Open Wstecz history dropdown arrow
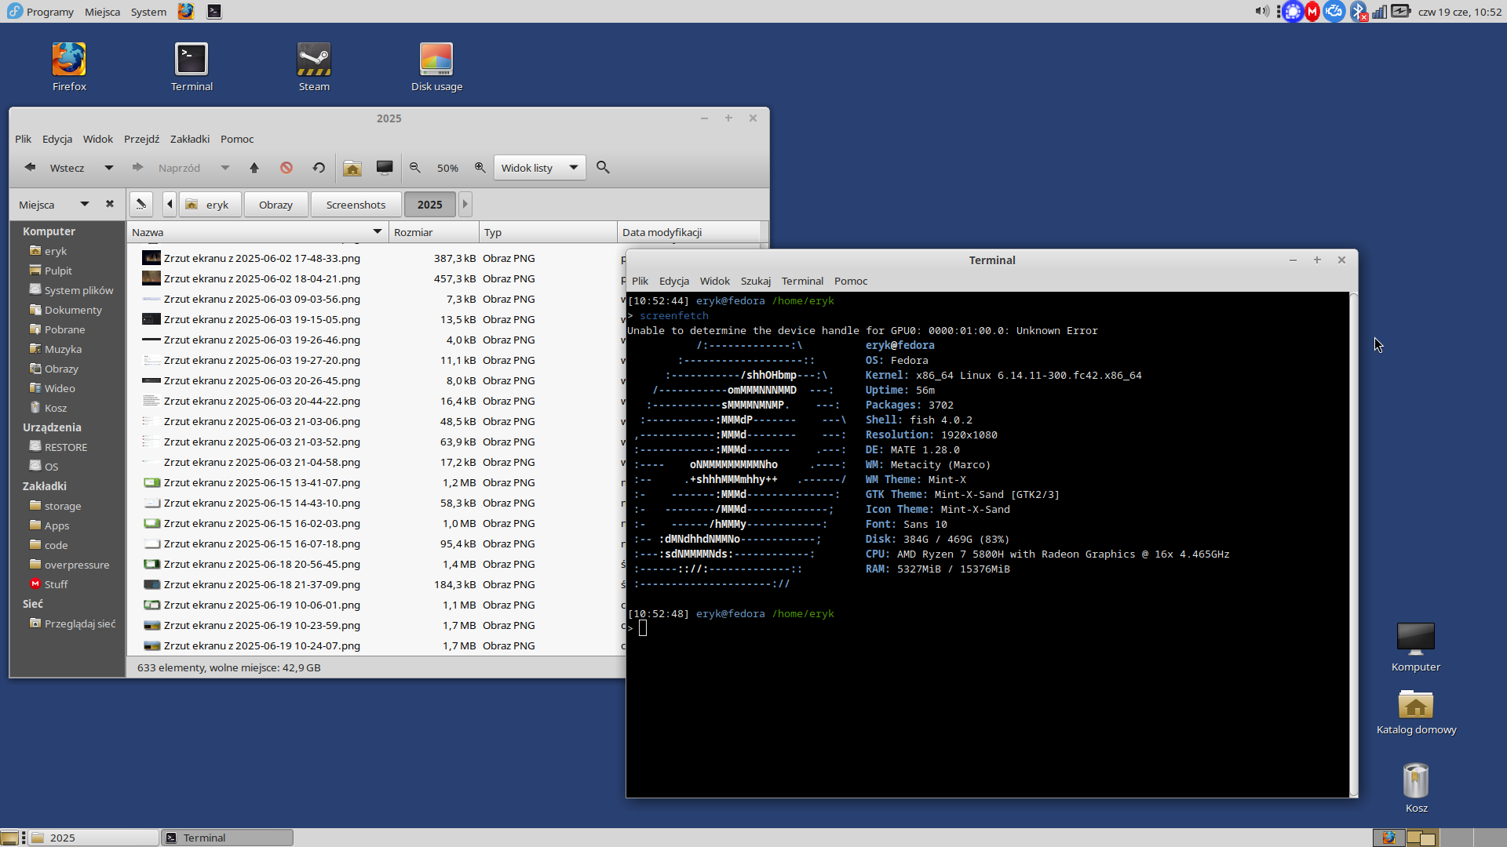 pos(109,168)
